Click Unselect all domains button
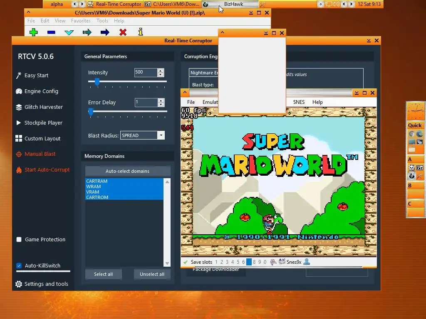The height and width of the screenshot is (319, 426). (x=152, y=274)
